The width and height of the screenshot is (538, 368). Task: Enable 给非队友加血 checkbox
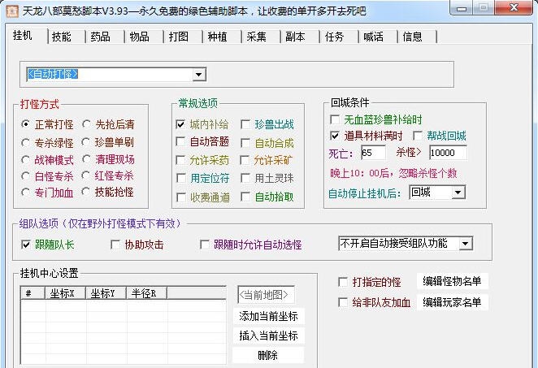343,302
